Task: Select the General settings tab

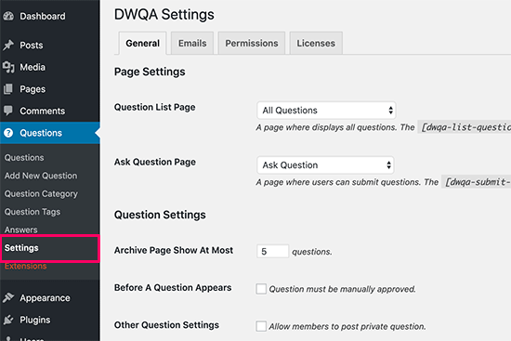Action: click(142, 43)
